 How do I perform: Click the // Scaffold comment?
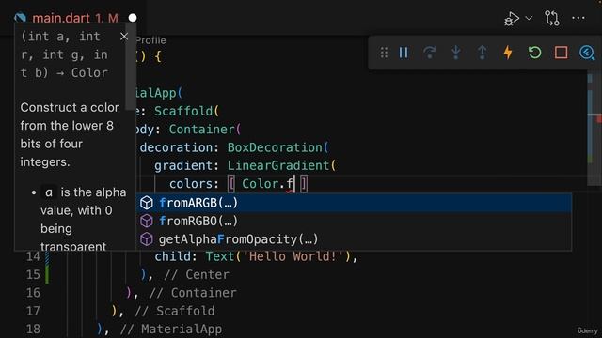coord(175,311)
